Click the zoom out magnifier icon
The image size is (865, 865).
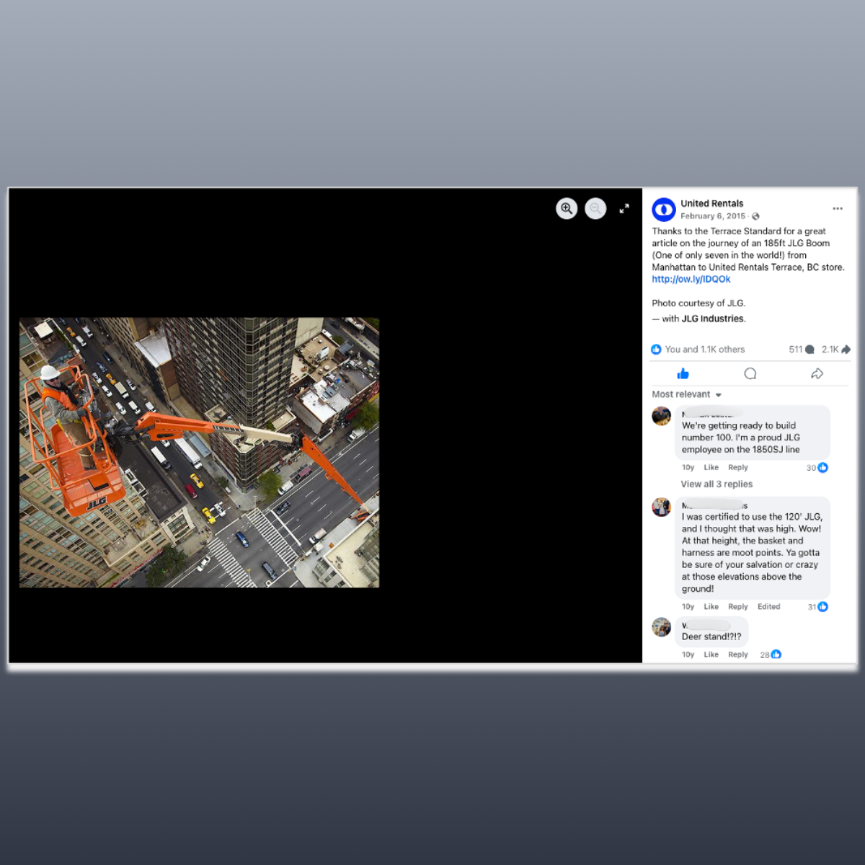(595, 208)
